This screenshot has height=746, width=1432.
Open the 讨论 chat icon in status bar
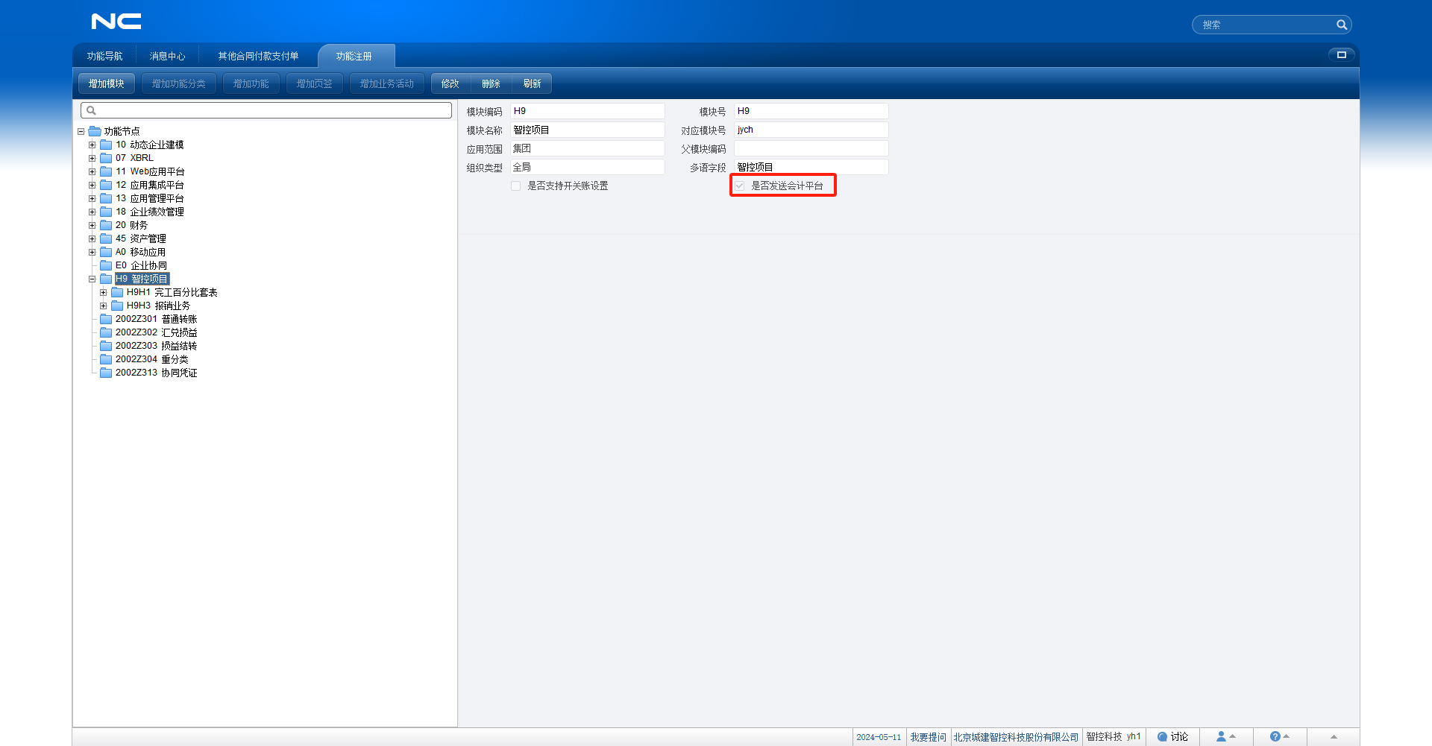[x=1162, y=737]
